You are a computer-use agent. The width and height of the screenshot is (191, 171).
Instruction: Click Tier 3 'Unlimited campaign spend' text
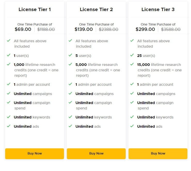click(x=155, y=105)
